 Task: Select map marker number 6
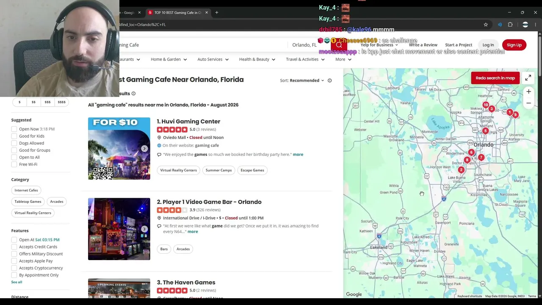click(x=471, y=152)
